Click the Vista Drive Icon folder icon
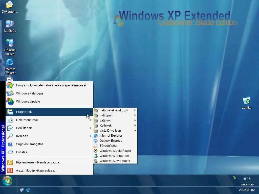This screenshot has width=259, height=194. [96, 131]
